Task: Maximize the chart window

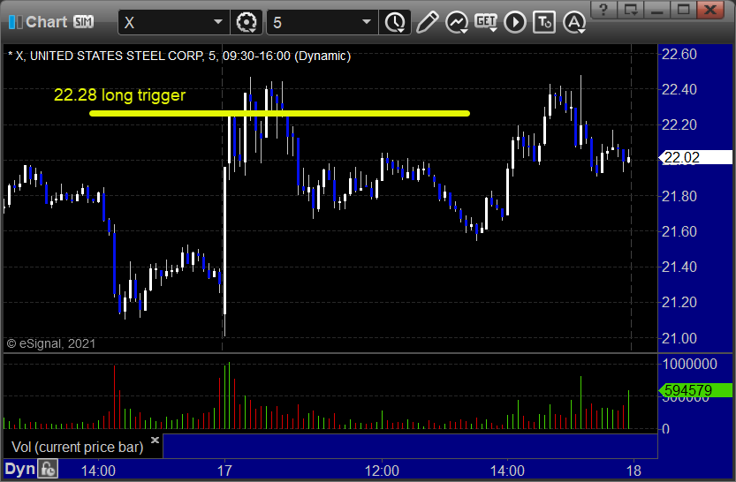Action: point(683,10)
